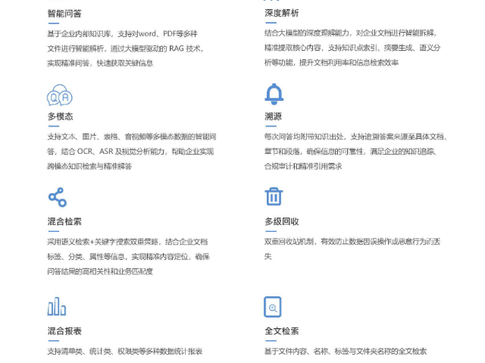
Task: Select the 多级回收 heading
Action: 282,221
